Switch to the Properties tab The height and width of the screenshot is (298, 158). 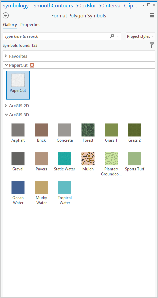click(30, 24)
